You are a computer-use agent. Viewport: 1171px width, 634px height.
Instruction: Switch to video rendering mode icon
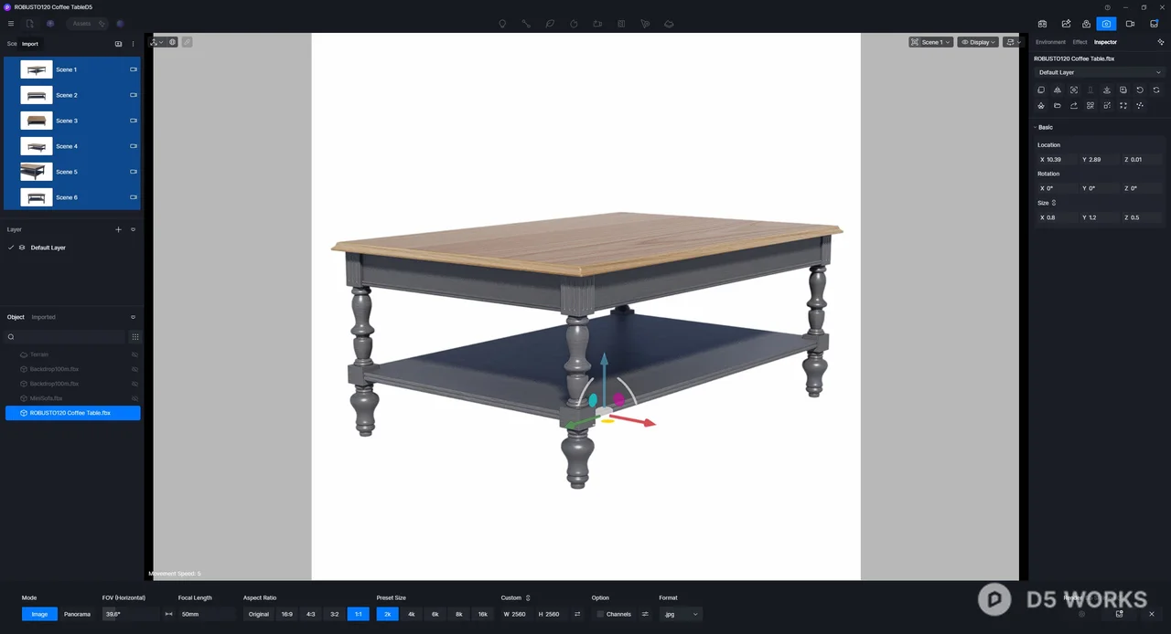click(1130, 24)
